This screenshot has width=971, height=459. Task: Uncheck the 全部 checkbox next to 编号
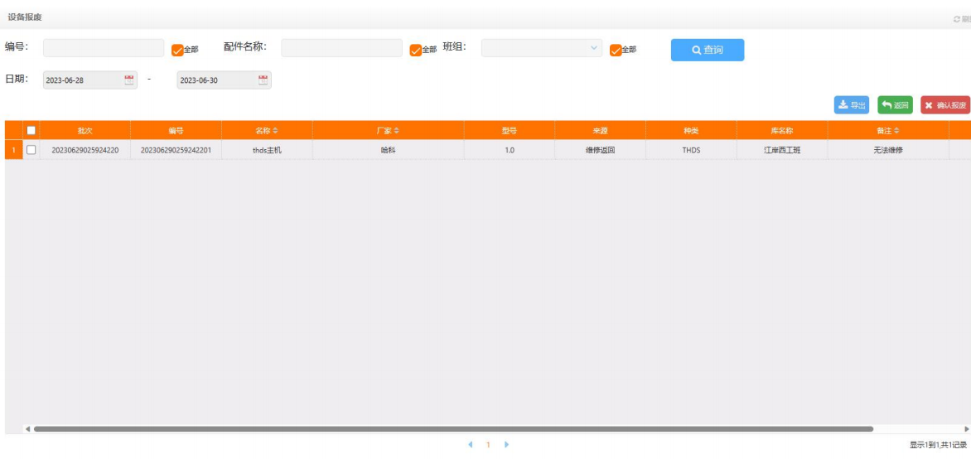pyautogui.click(x=177, y=50)
